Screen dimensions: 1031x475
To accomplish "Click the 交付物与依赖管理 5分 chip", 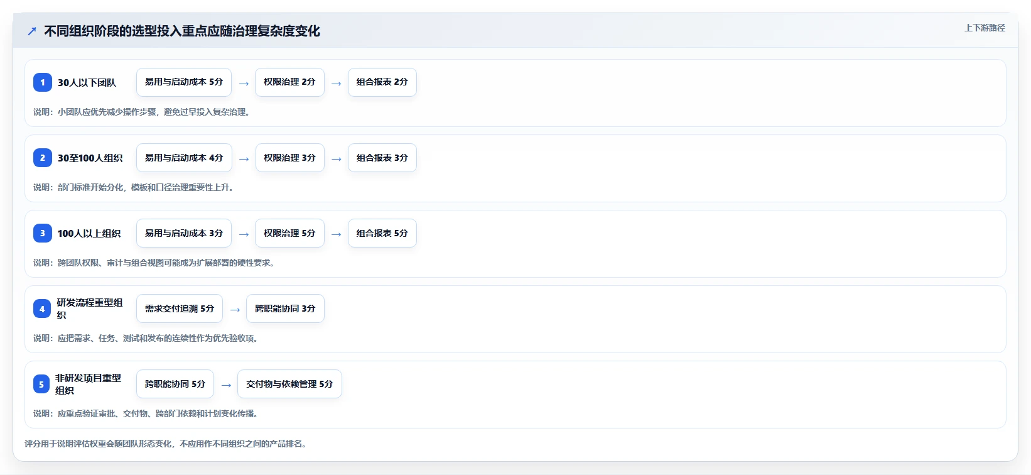I will coord(289,384).
